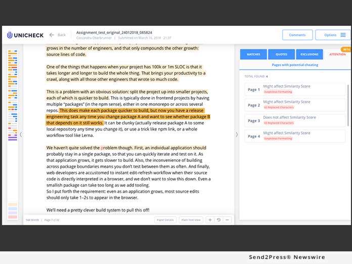Switch to Plain Text View
The width and height of the screenshot is (352, 264).
click(191, 219)
